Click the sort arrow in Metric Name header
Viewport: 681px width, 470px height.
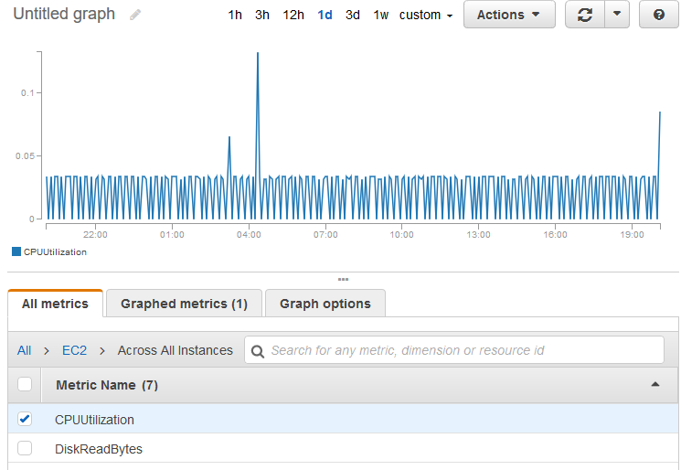[x=655, y=385]
